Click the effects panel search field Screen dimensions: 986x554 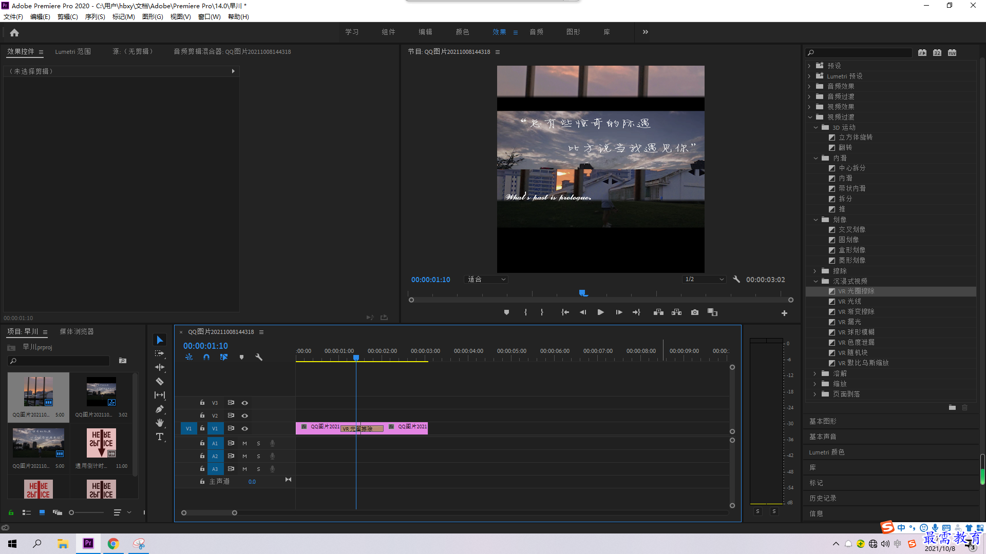coord(859,52)
